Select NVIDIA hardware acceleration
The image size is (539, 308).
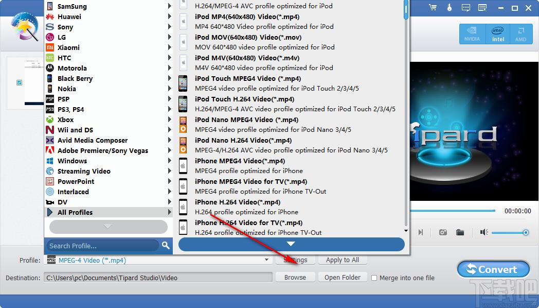tap(472, 34)
